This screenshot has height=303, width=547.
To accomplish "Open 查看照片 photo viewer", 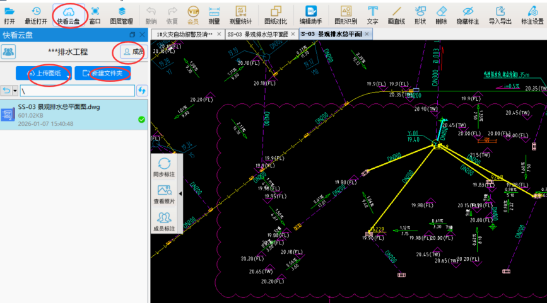I will (165, 194).
